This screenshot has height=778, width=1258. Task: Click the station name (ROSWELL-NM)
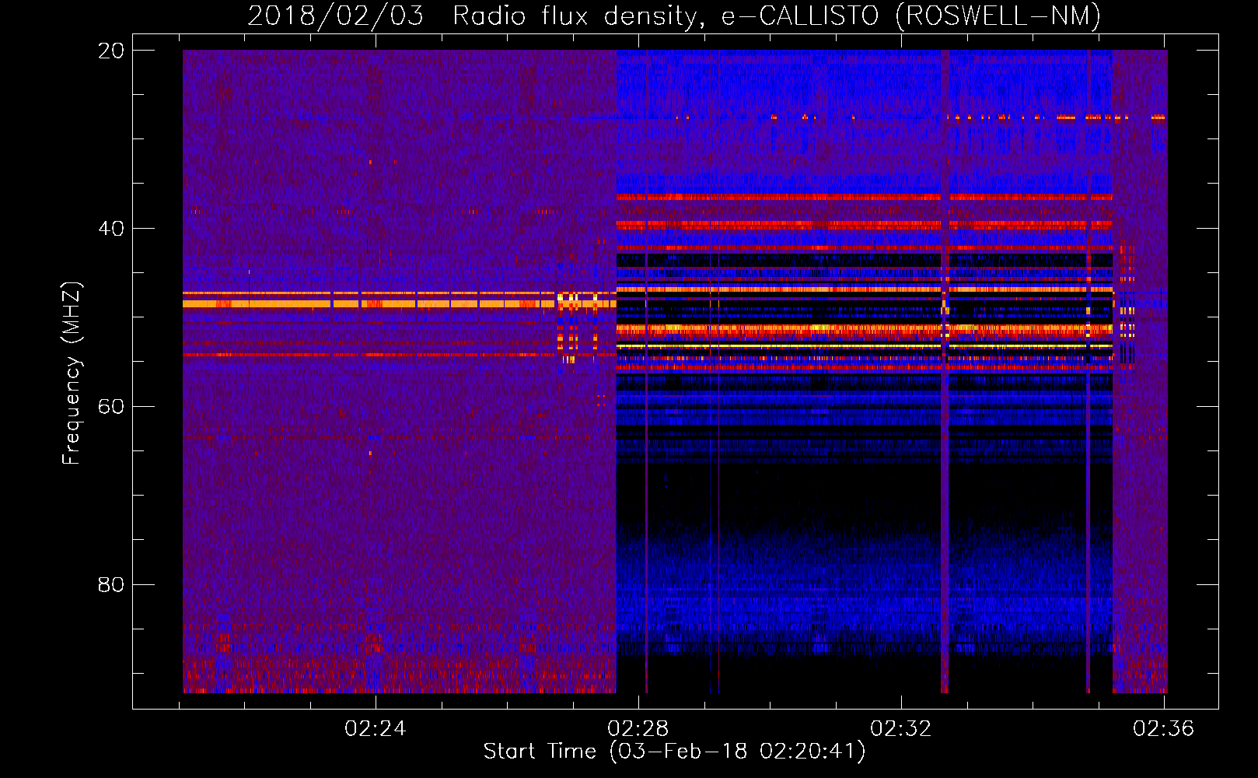(x=998, y=16)
